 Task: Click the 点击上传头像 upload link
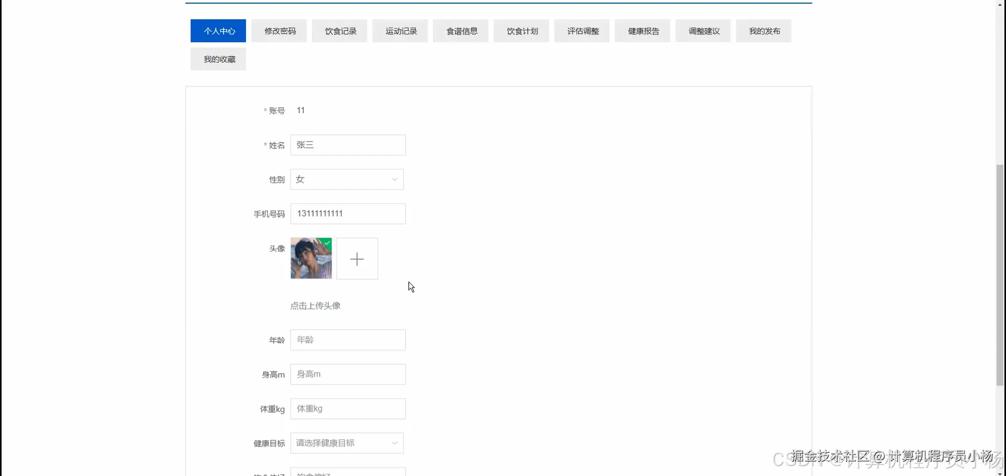(315, 305)
